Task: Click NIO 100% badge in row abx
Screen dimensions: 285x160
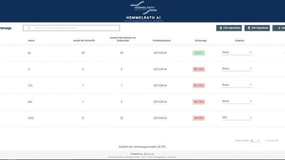Action: coord(199,102)
